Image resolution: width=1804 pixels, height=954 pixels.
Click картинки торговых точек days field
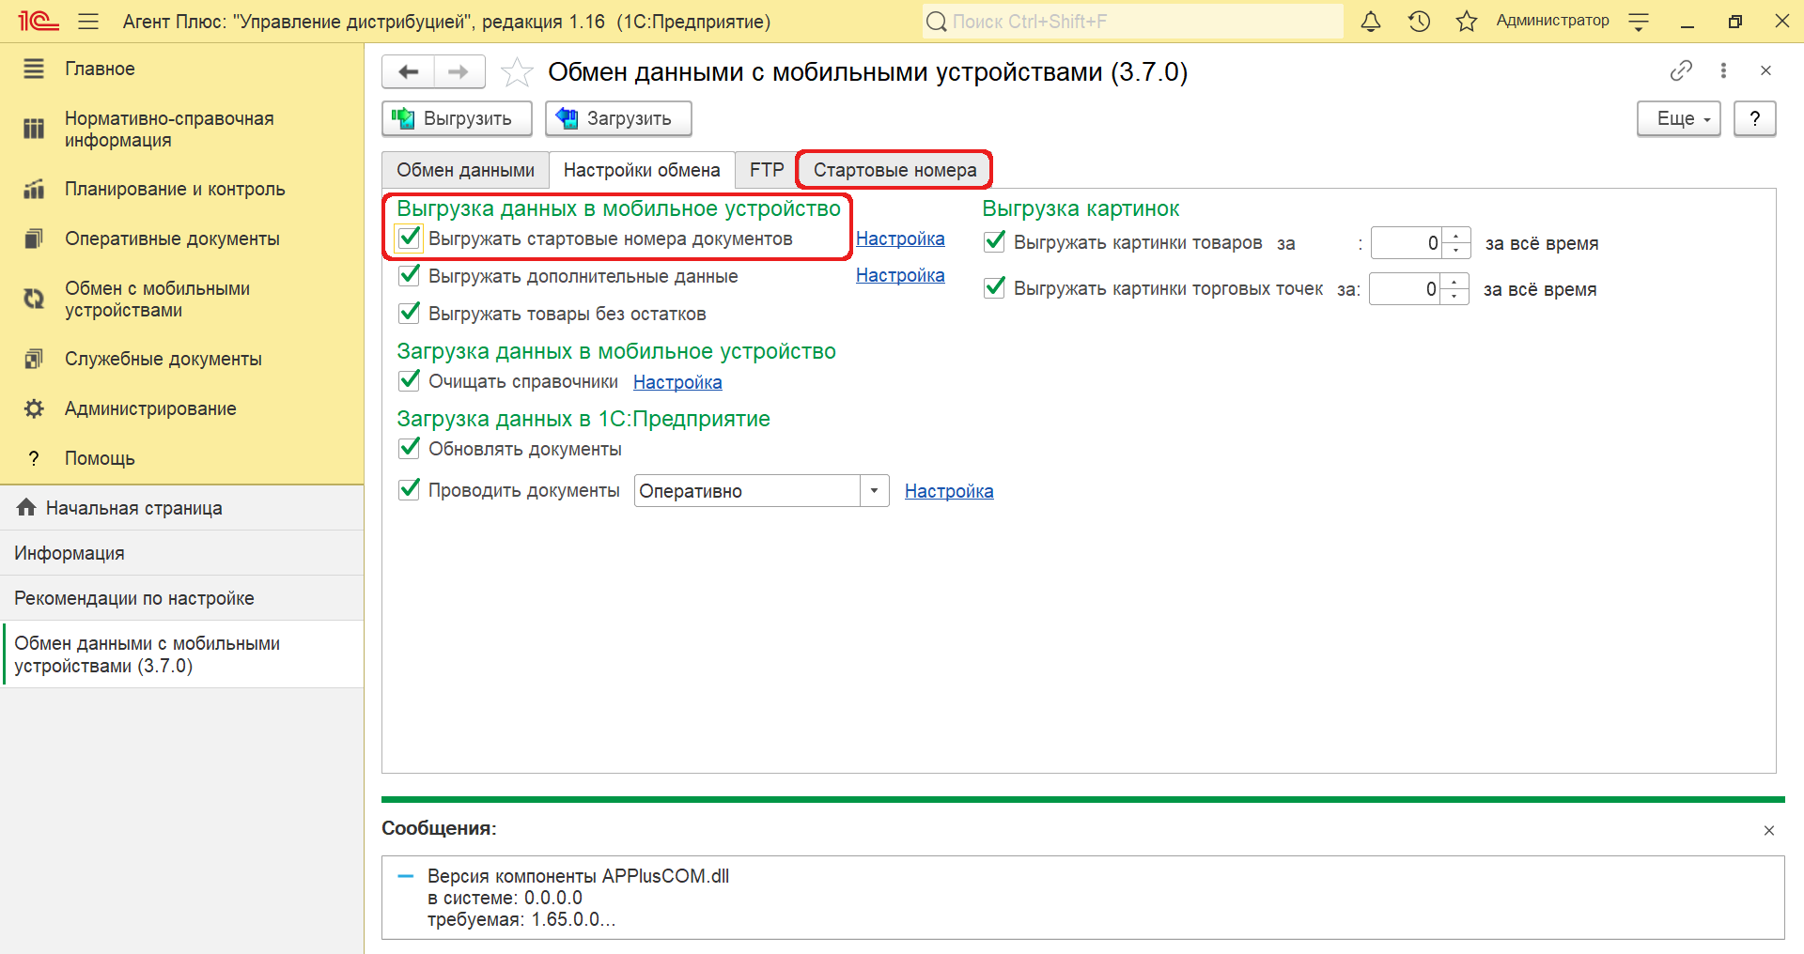click(x=1405, y=289)
